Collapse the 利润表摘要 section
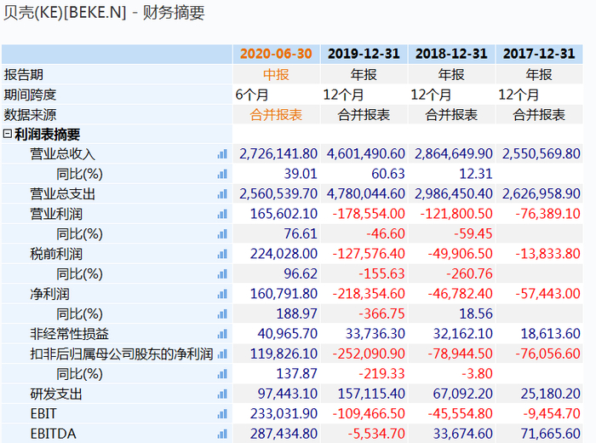596x443 pixels. pyautogui.click(x=7, y=134)
